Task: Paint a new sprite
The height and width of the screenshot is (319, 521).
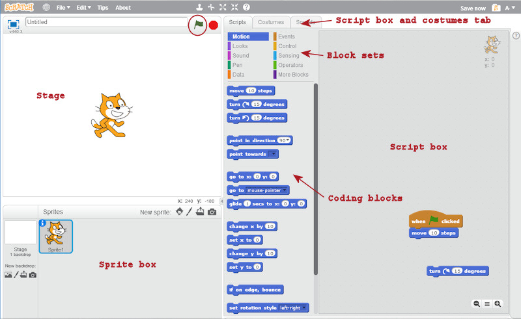Action: click(190, 212)
